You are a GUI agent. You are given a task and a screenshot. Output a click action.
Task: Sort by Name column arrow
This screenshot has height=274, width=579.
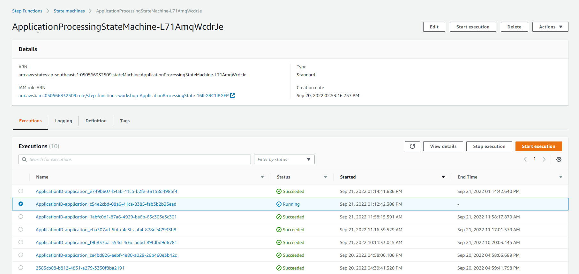[262, 177]
